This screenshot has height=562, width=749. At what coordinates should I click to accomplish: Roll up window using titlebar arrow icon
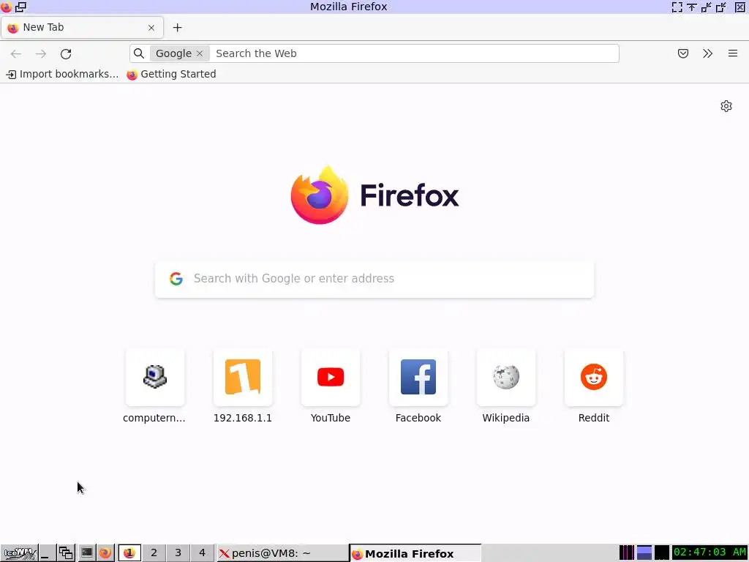(692, 7)
